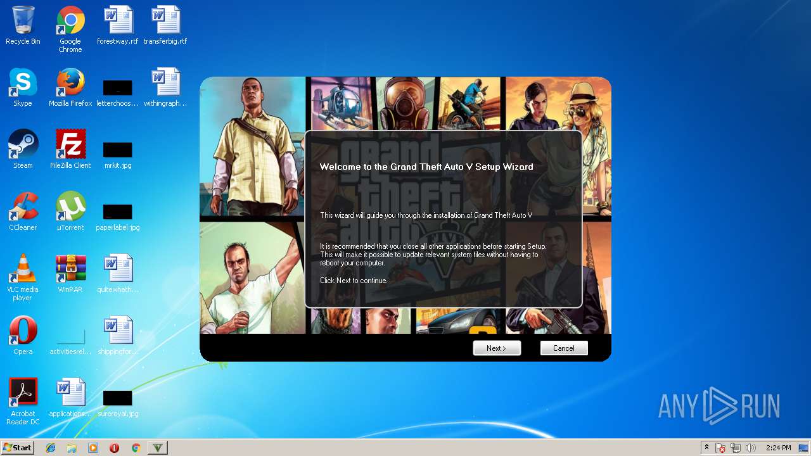The height and width of the screenshot is (456, 811).
Task: Show hidden system tray icons
Action: point(707,448)
